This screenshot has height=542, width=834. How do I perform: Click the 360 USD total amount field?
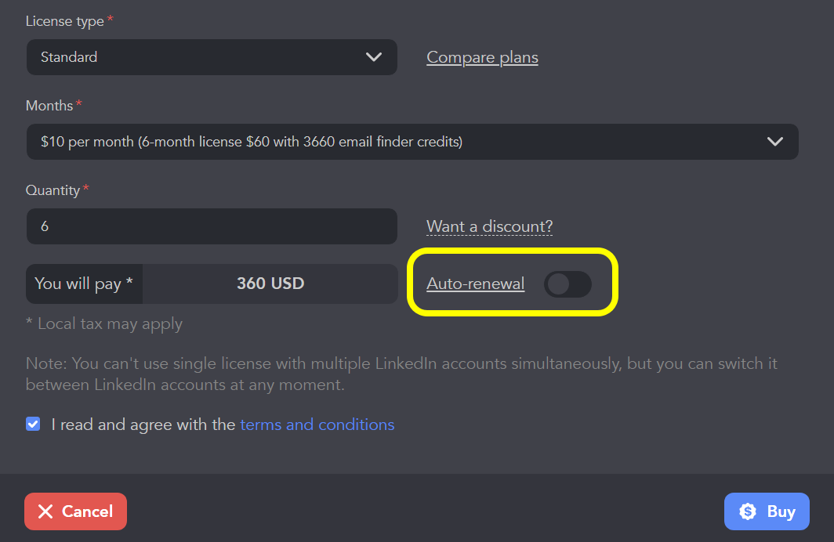[270, 284]
